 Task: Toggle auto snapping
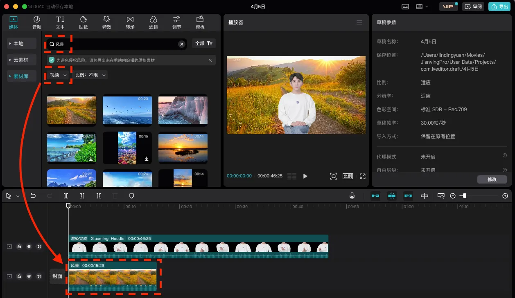392,196
